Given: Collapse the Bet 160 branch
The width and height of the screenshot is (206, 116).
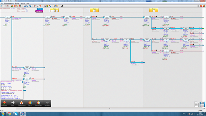Looking at the screenshot, I should pos(151,16).
